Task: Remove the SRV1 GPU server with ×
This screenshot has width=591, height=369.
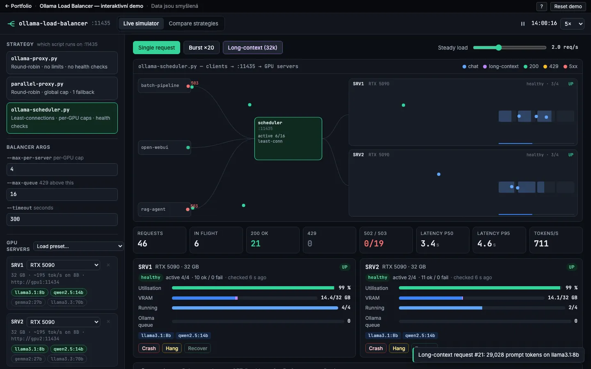Action: pyautogui.click(x=108, y=265)
